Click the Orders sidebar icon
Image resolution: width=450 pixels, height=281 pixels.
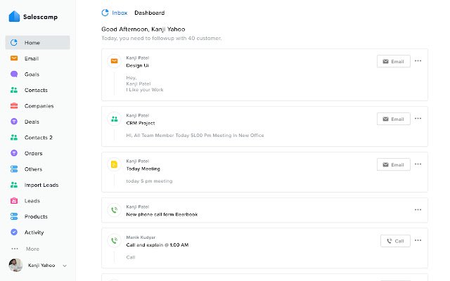(14, 153)
